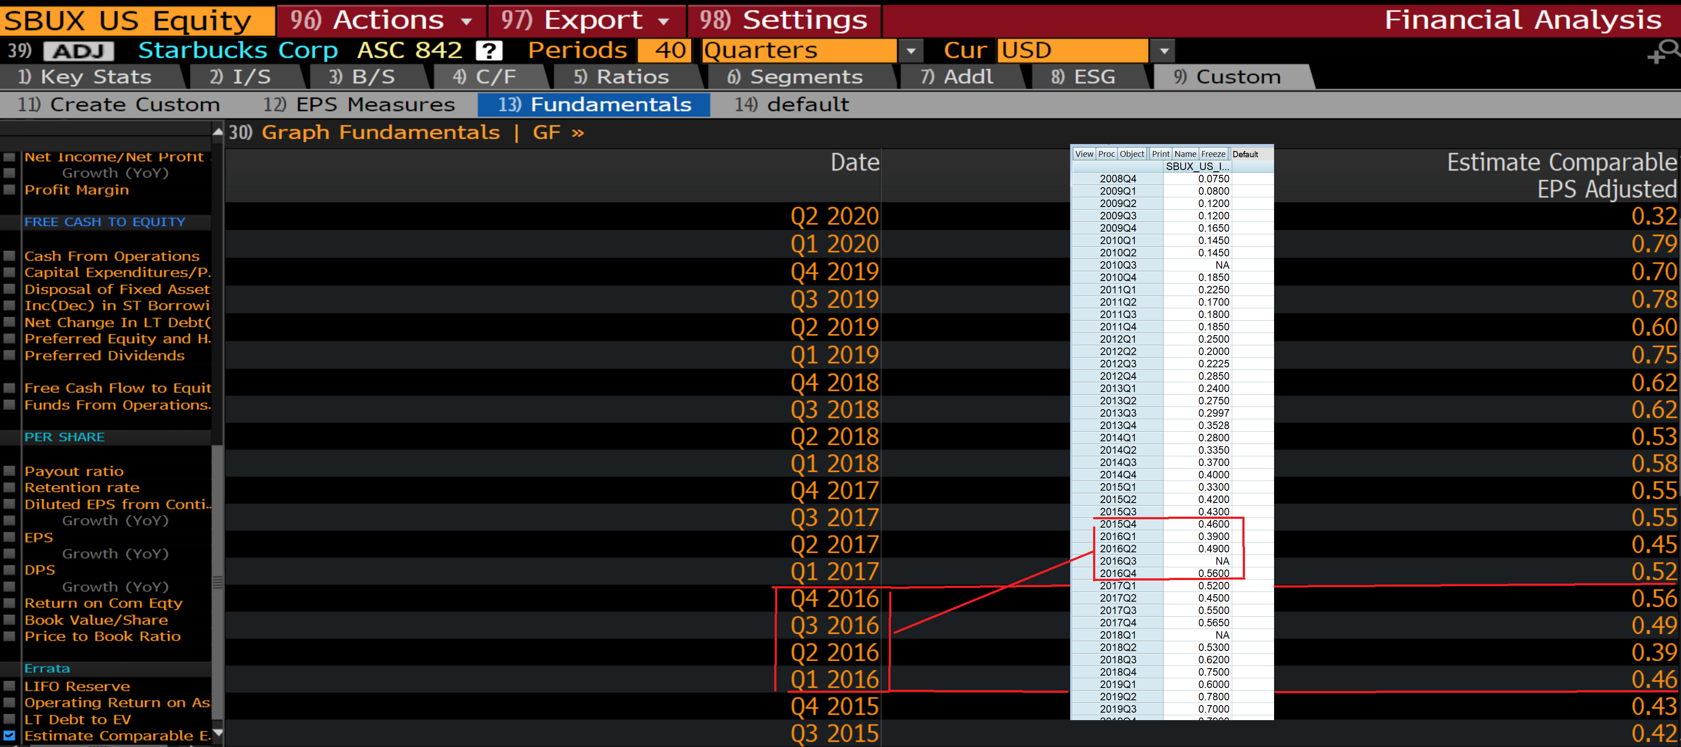Enable the Payout ratio checkbox

click(x=9, y=470)
